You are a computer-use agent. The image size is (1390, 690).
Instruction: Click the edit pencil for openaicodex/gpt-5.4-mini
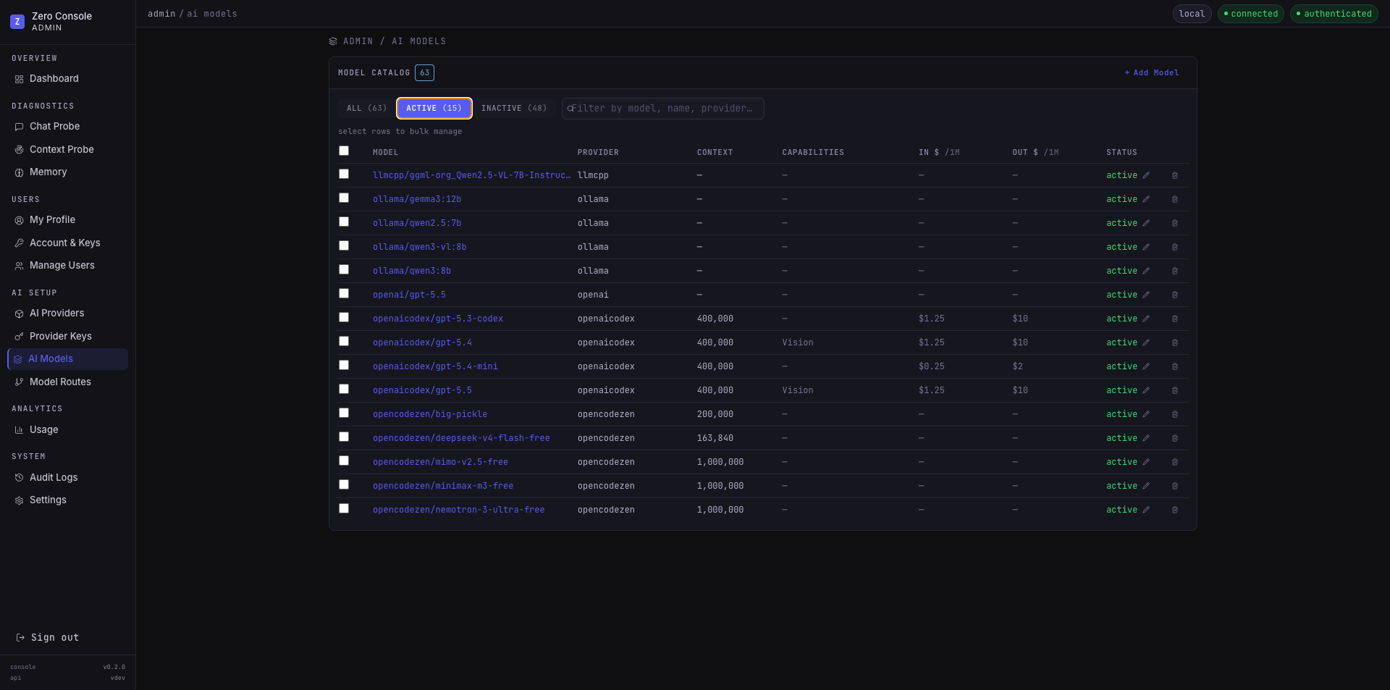pos(1146,366)
